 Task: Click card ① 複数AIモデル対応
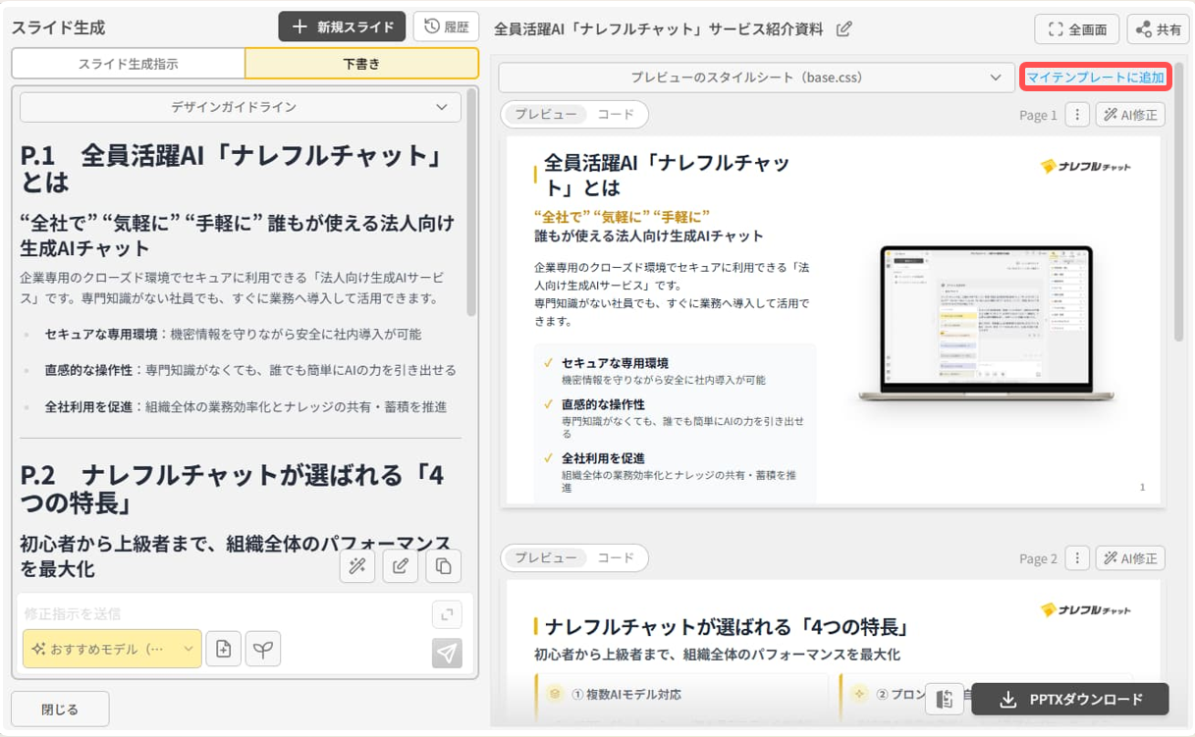(x=681, y=695)
